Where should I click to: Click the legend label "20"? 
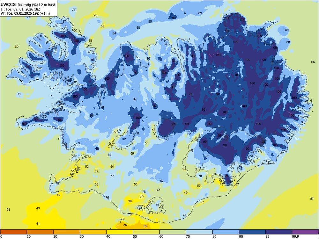[x=55, y=236]
